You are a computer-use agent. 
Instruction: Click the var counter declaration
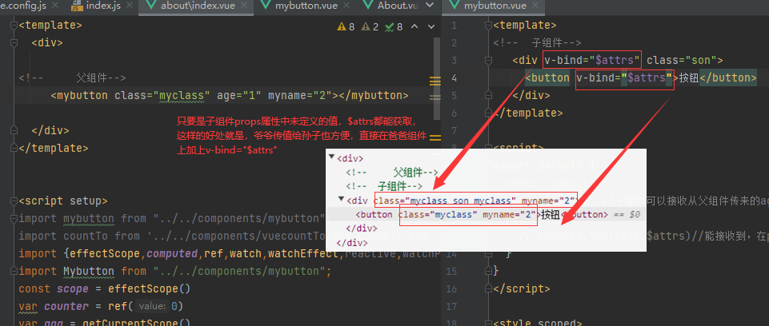pos(101,306)
